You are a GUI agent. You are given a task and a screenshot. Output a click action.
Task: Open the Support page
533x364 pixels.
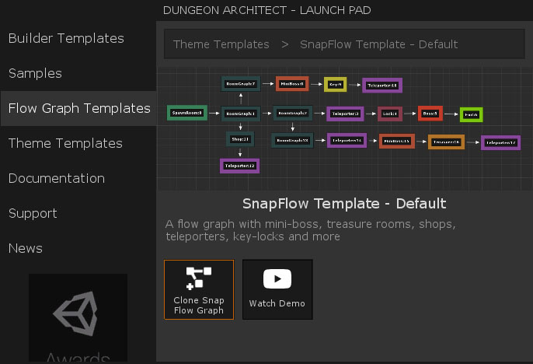(33, 213)
